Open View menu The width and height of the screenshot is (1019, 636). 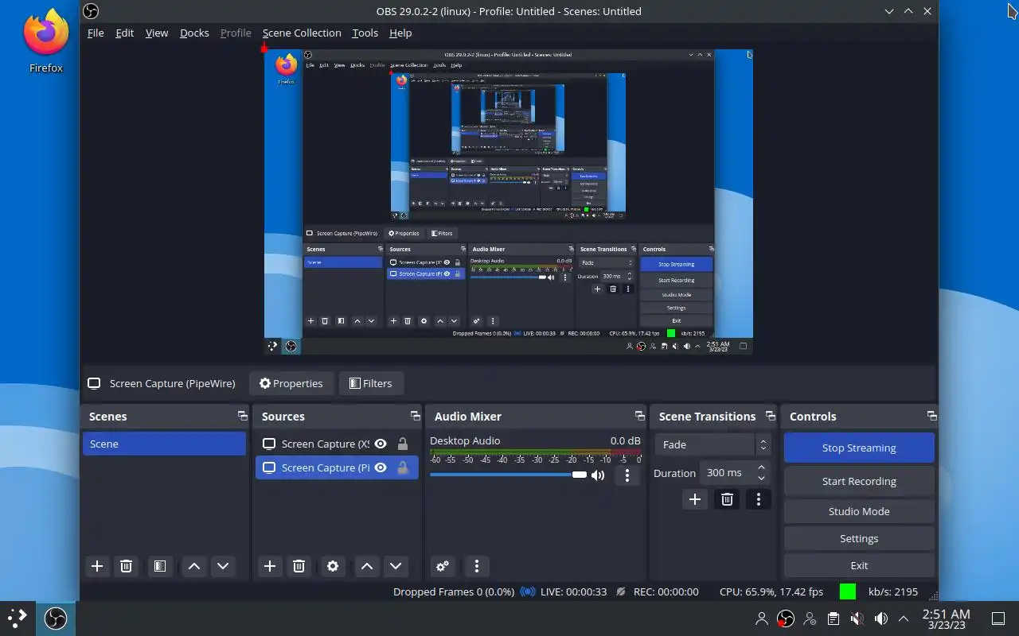coord(157,33)
